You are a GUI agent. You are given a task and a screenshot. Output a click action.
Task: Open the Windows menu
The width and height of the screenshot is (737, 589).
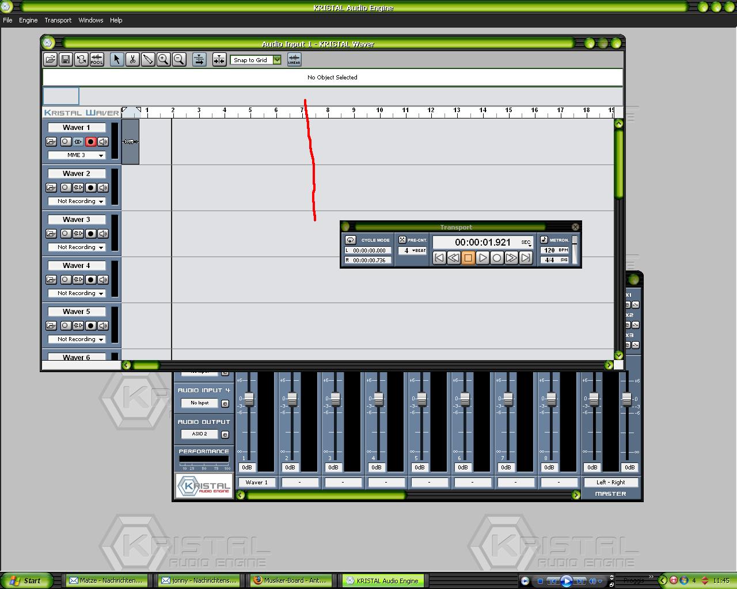click(91, 20)
